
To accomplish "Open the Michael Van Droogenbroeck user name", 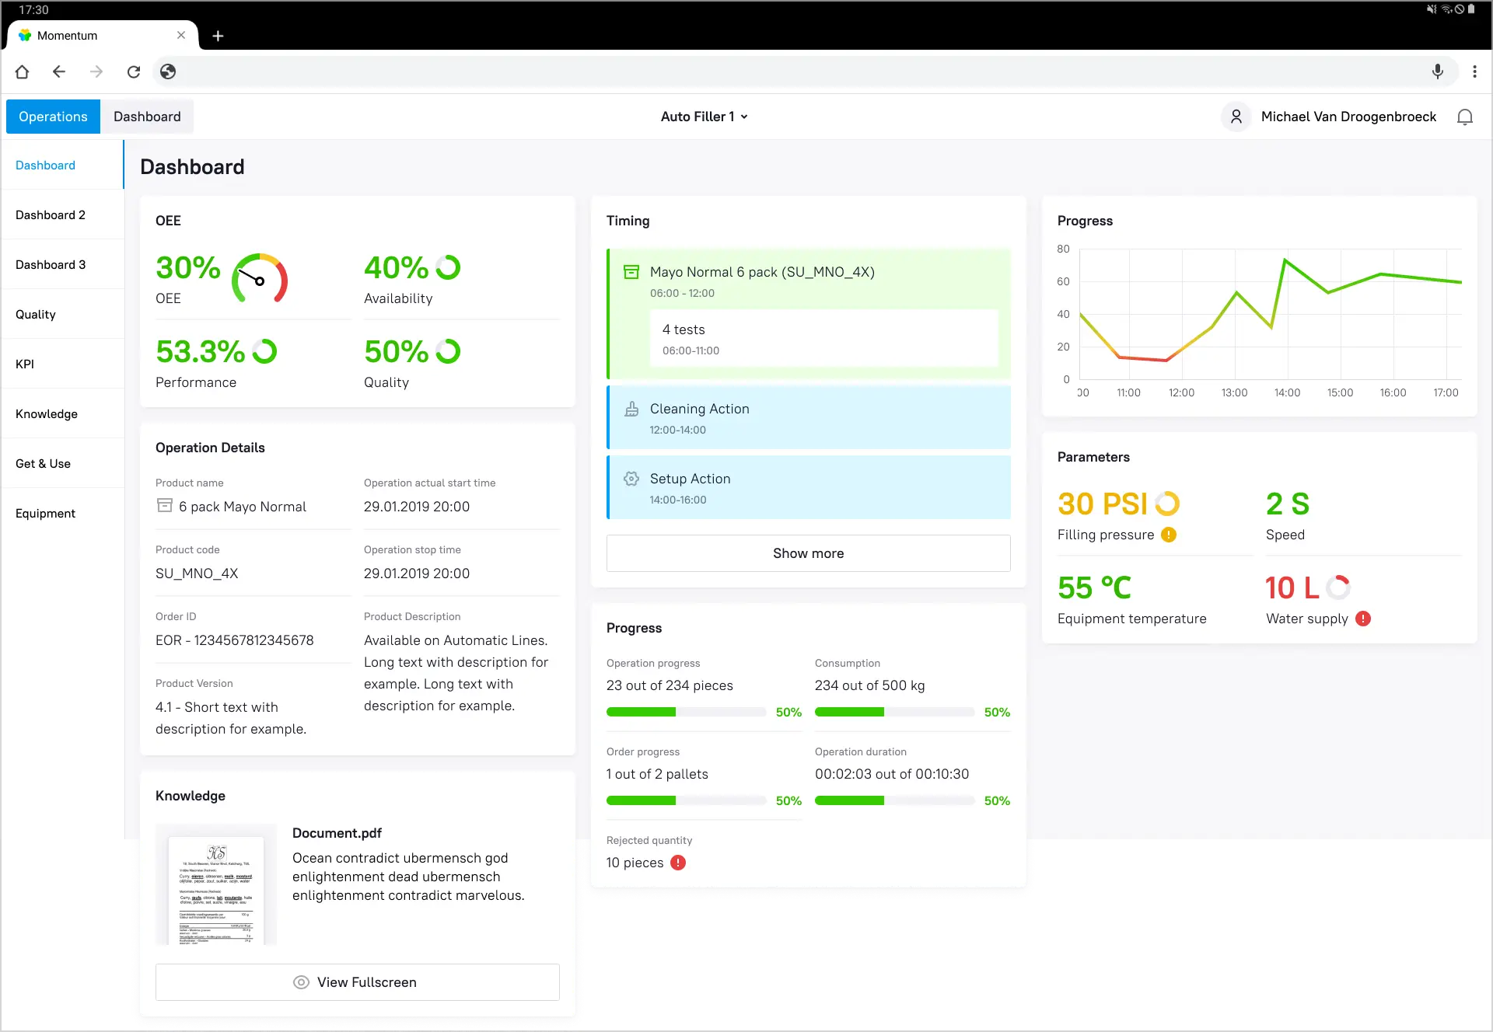I will (x=1348, y=117).
